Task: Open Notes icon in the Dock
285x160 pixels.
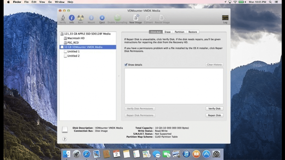Action: pos(126,154)
